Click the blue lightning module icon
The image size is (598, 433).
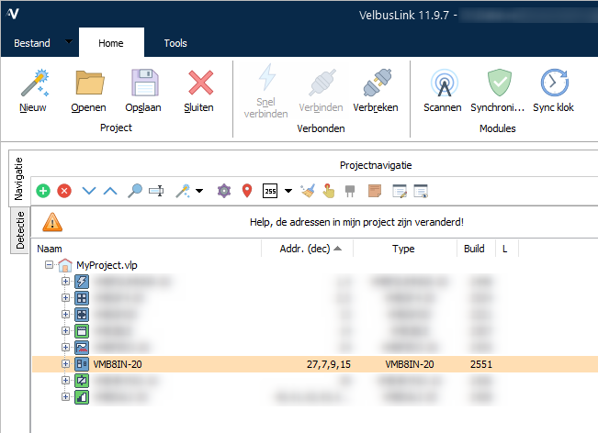pyautogui.click(x=82, y=281)
